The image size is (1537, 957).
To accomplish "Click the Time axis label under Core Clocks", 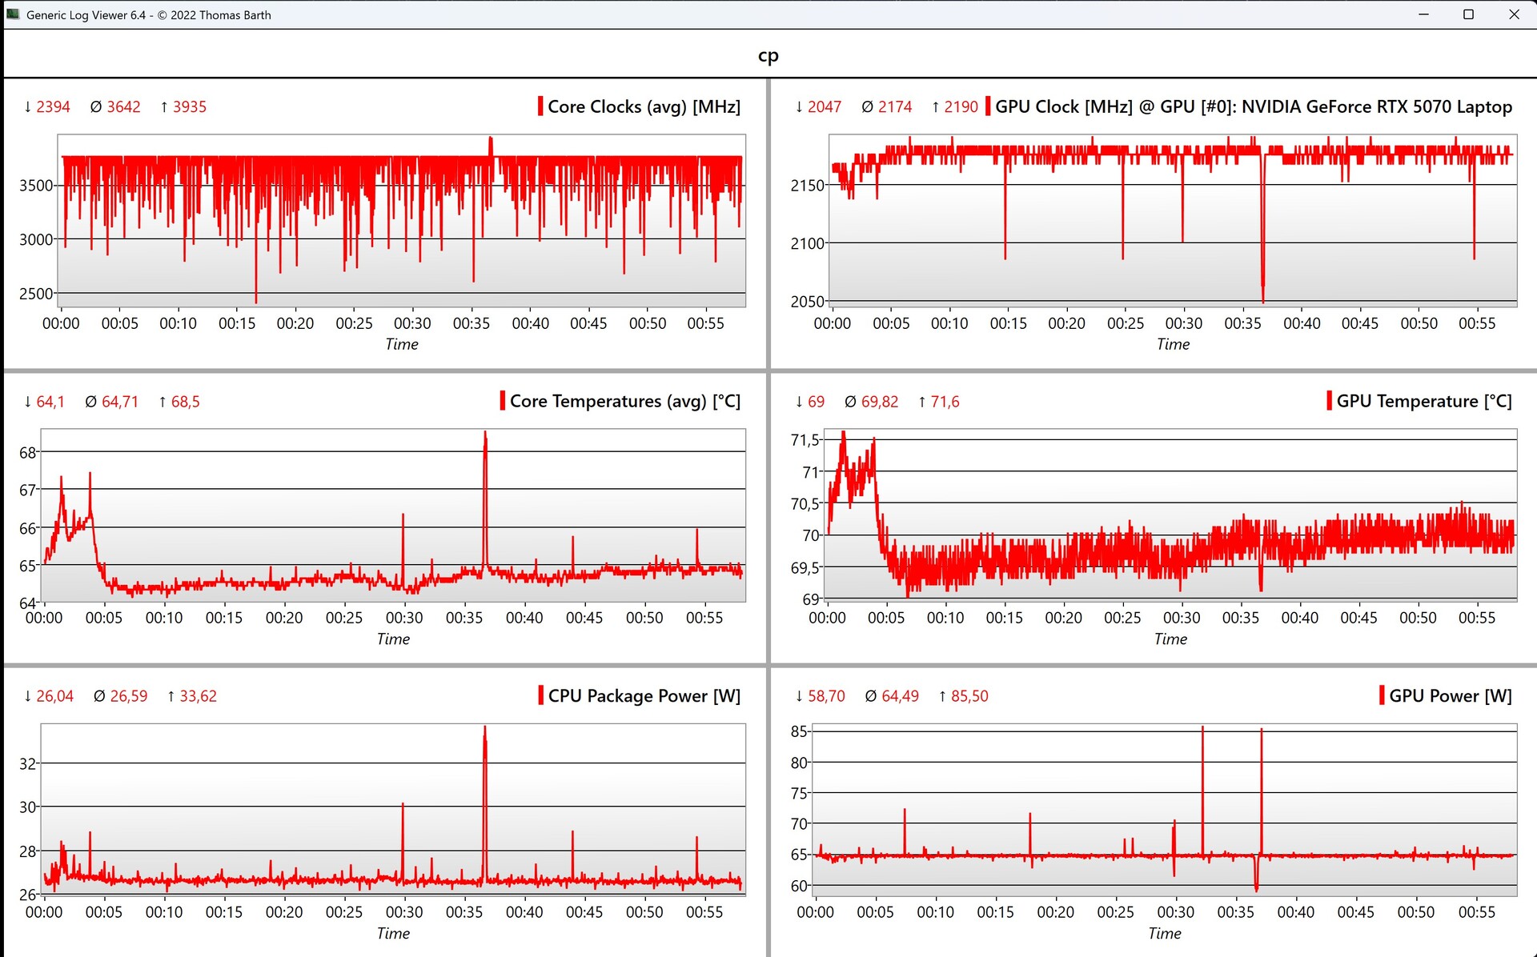I will click(401, 344).
